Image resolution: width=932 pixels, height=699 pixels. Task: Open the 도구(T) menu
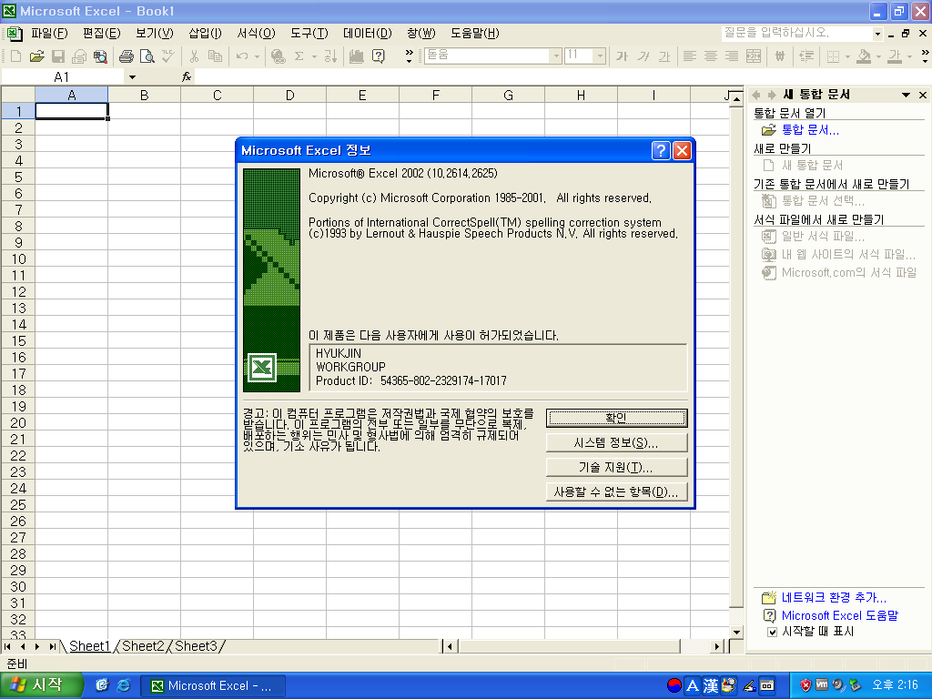coord(309,34)
